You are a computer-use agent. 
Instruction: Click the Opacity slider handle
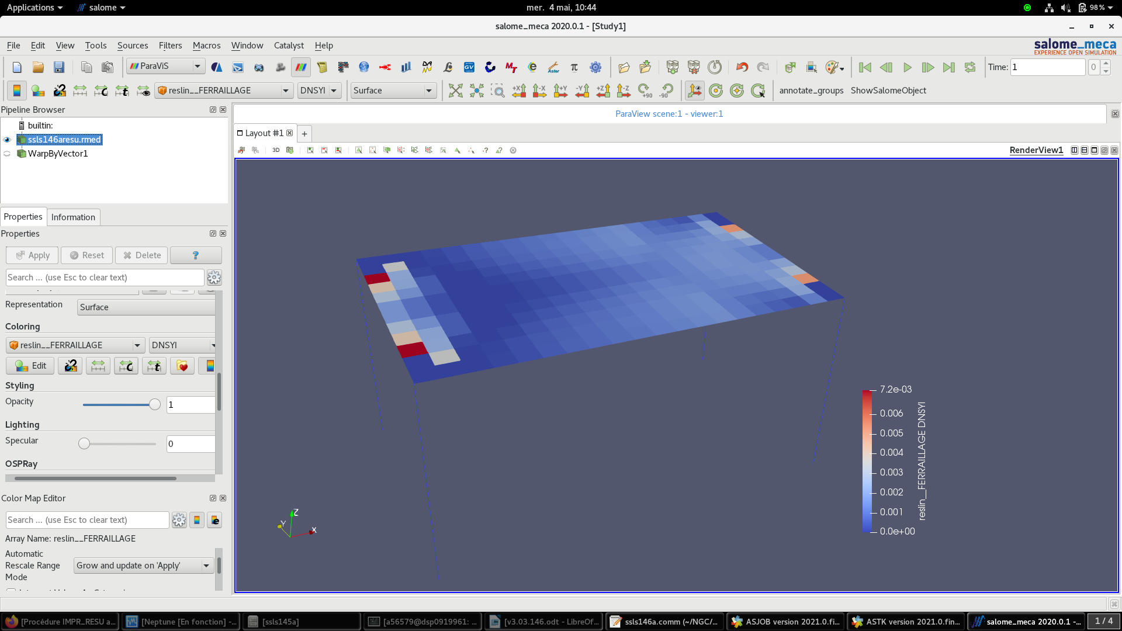[154, 404]
